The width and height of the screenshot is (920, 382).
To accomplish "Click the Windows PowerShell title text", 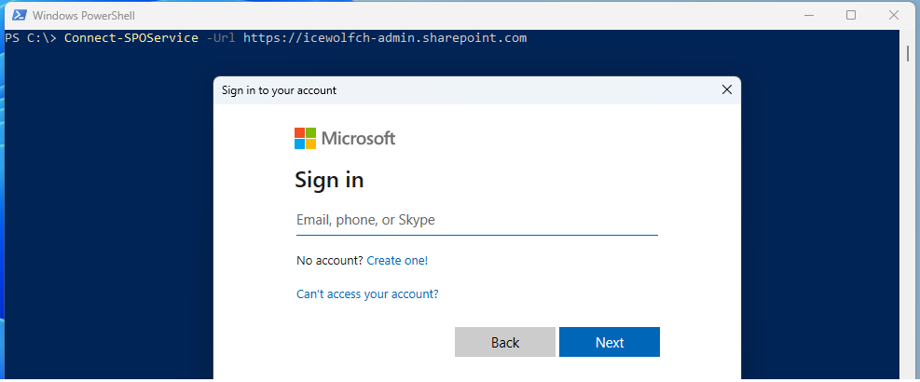I will point(83,16).
